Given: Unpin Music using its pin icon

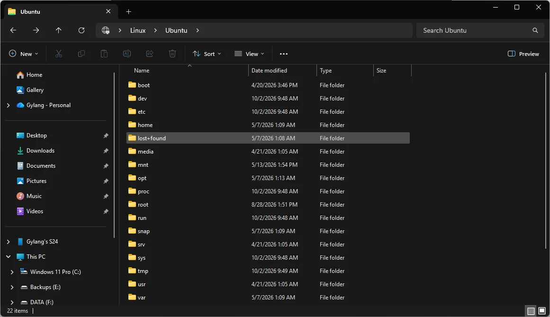Looking at the screenshot, I should point(106,196).
